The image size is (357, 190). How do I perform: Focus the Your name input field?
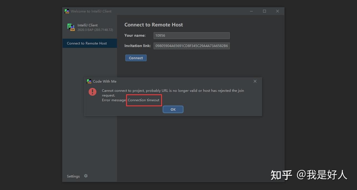191,36
